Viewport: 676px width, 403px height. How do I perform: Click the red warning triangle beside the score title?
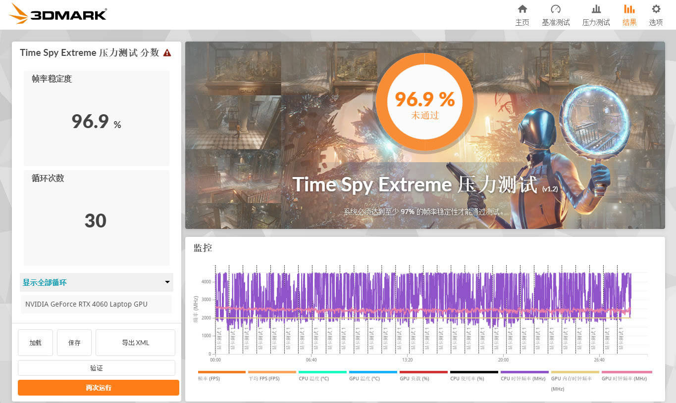pyautogui.click(x=167, y=53)
